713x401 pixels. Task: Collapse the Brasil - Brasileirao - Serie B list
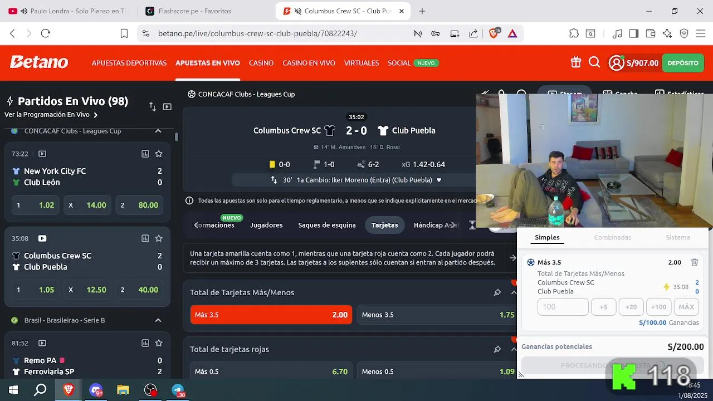[x=158, y=320]
